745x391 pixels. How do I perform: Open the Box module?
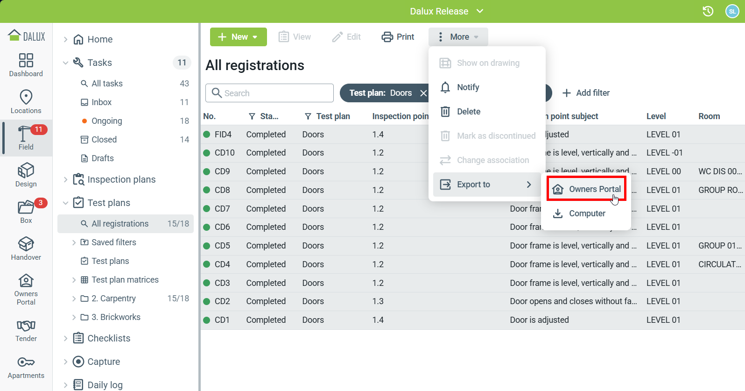pyautogui.click(x=26, y=212)
